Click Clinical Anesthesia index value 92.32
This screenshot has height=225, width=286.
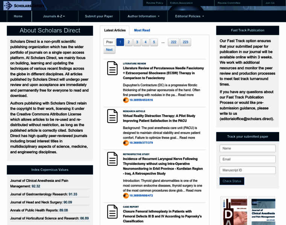(36, 186)
